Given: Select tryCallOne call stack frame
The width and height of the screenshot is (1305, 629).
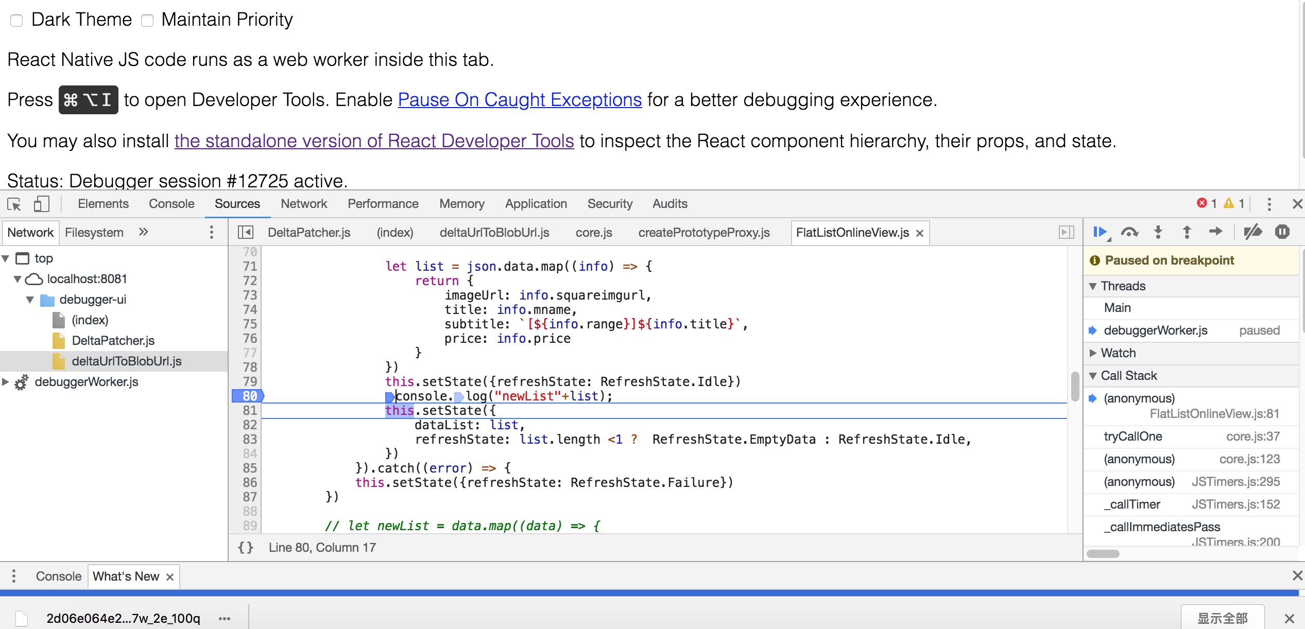Looking at the screenshot, I should click(x=1191, y=436).
